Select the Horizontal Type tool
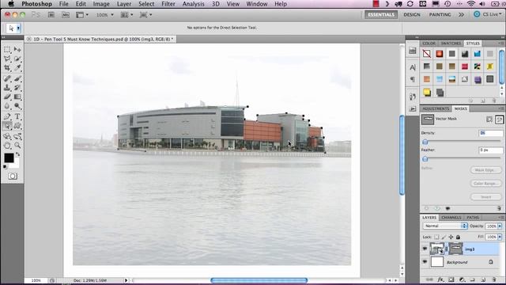 click(17, 116)
